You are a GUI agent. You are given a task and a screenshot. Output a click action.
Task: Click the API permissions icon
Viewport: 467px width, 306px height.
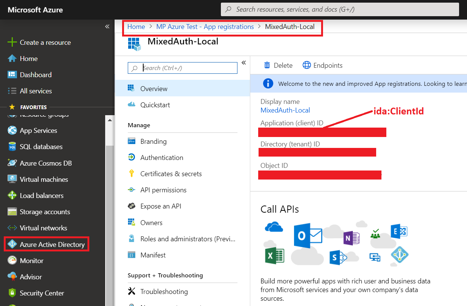click(x=131, y=190)
